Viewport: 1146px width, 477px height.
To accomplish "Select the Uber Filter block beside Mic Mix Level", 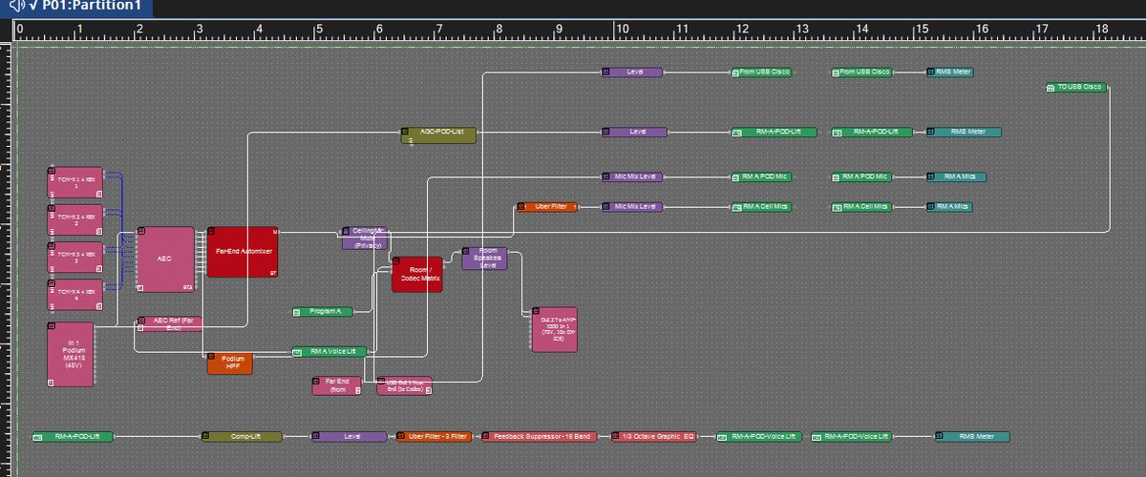I will click(x=547, y=206).
